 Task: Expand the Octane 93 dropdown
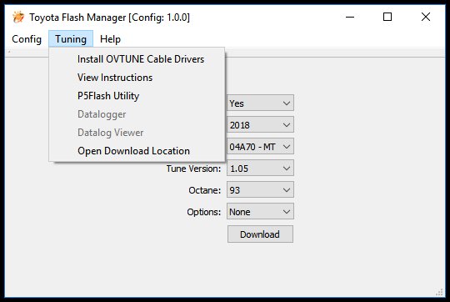point(260,190)
